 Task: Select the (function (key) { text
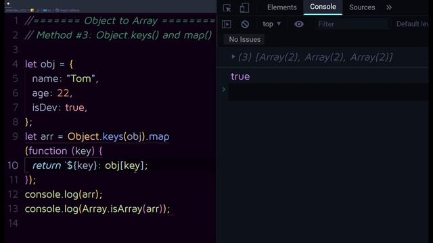tap(64, 151)
